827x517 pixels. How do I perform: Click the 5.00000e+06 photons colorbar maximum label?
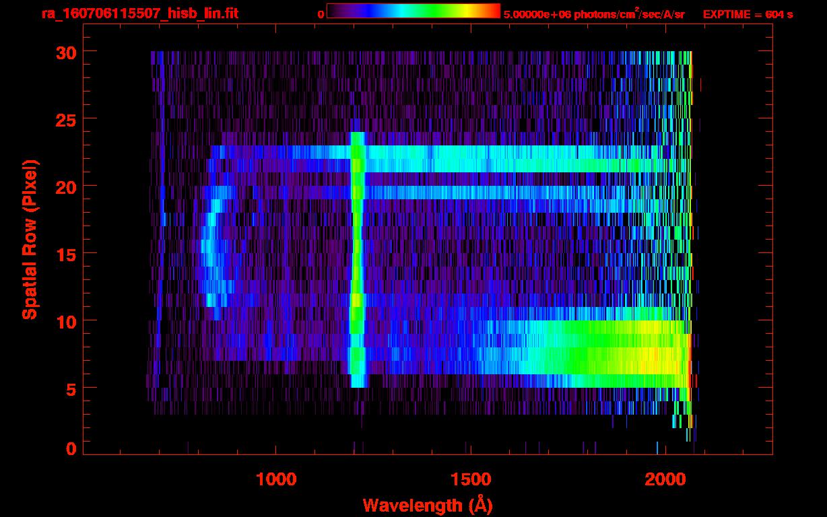coord(594,14)
